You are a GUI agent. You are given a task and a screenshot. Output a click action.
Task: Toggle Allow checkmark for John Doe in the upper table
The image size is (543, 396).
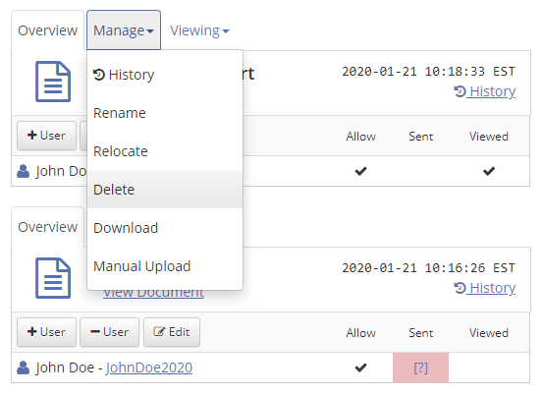point(360,171)
